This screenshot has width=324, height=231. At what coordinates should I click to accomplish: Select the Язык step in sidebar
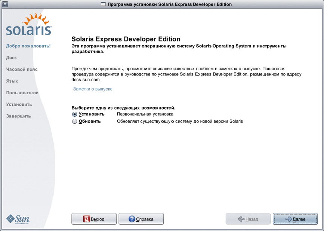point(12,81)
